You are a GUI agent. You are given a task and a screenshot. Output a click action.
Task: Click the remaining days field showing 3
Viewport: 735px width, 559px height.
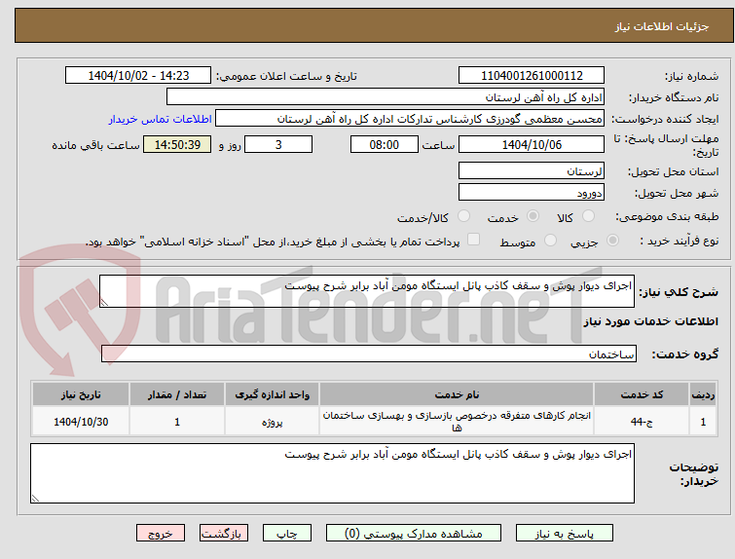(x=278, y=144)
